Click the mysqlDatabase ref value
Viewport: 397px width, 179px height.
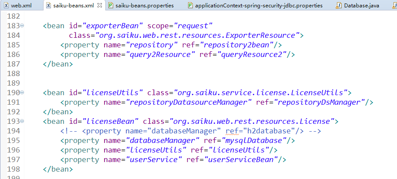click(x=254, y=140)
